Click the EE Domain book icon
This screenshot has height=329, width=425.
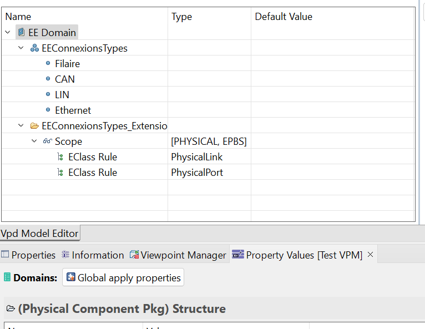(x=21, y=33)
